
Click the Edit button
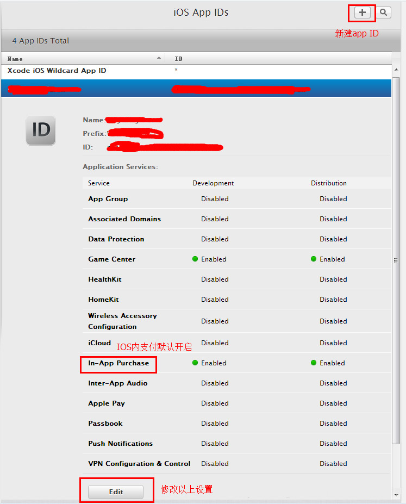[116, 492]
